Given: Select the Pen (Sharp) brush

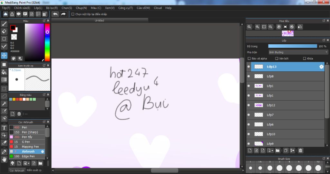Looking at the screenshot, I should (27, 132).
